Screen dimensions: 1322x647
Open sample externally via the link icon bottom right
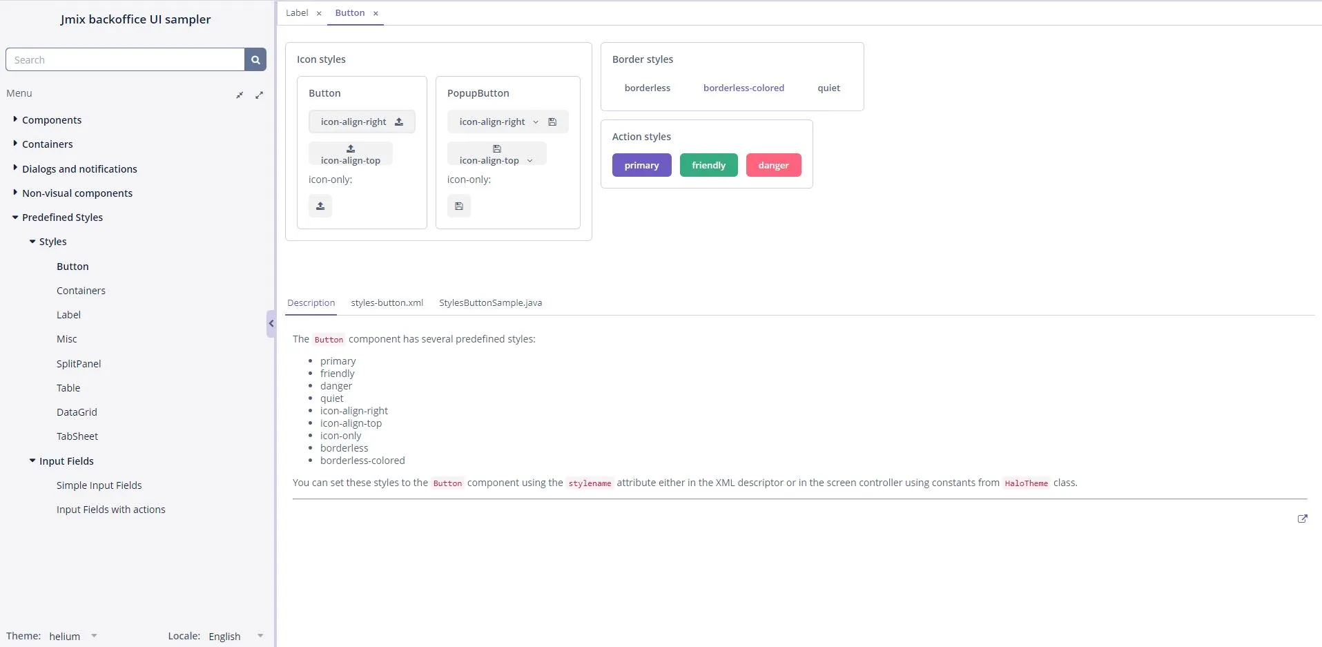1303,519
